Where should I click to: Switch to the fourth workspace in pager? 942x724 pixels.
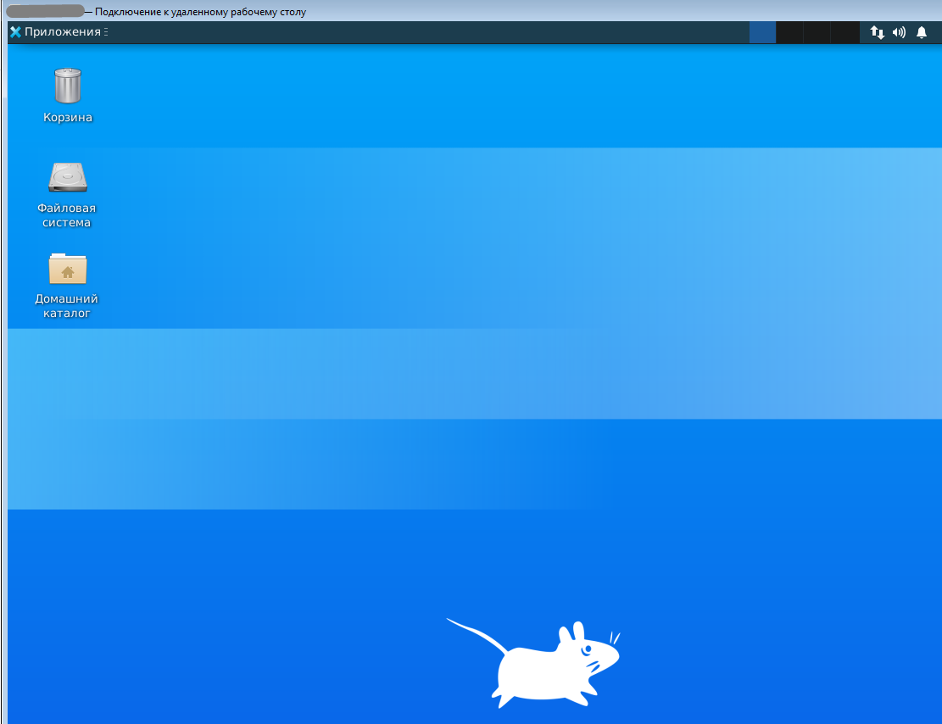click(x=844, y=32)
